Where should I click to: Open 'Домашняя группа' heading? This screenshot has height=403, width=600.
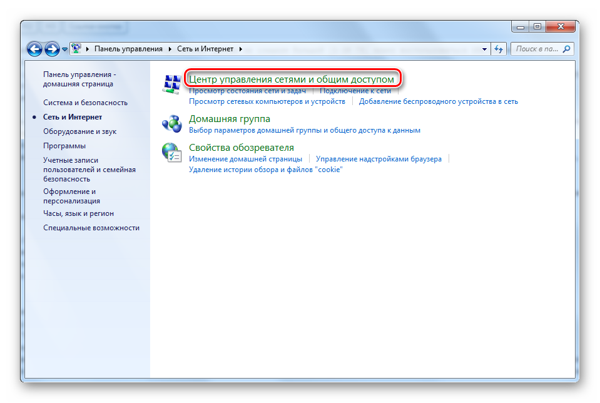tap(230, 119)
